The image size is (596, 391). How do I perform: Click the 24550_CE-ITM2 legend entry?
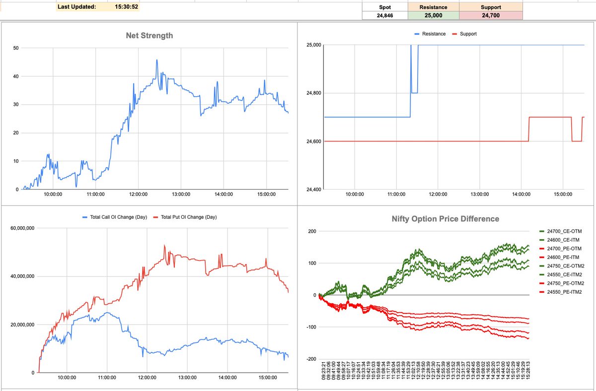[x=561, y=275]
